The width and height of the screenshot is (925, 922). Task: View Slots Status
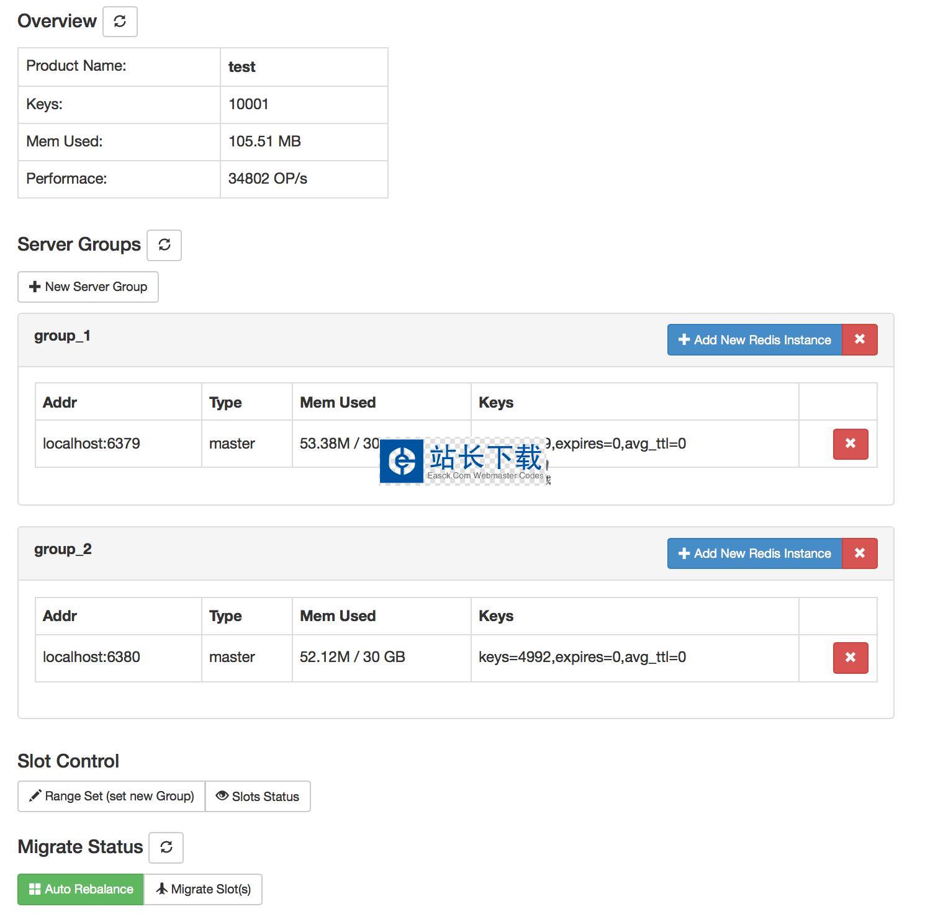coord(258,796)
